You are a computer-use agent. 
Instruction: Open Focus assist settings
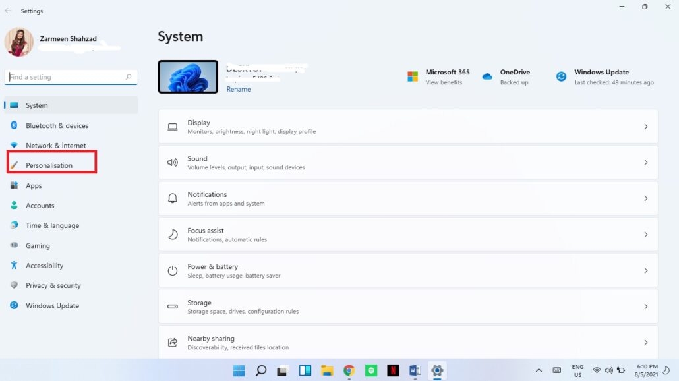coord(407,235)
